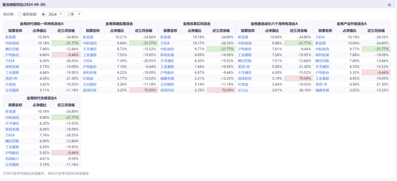The width and height of the screenshot is (397, 181).
Task: Click the 10.04% net value cell
Action: pyautogui.click(x=349, y=43)
